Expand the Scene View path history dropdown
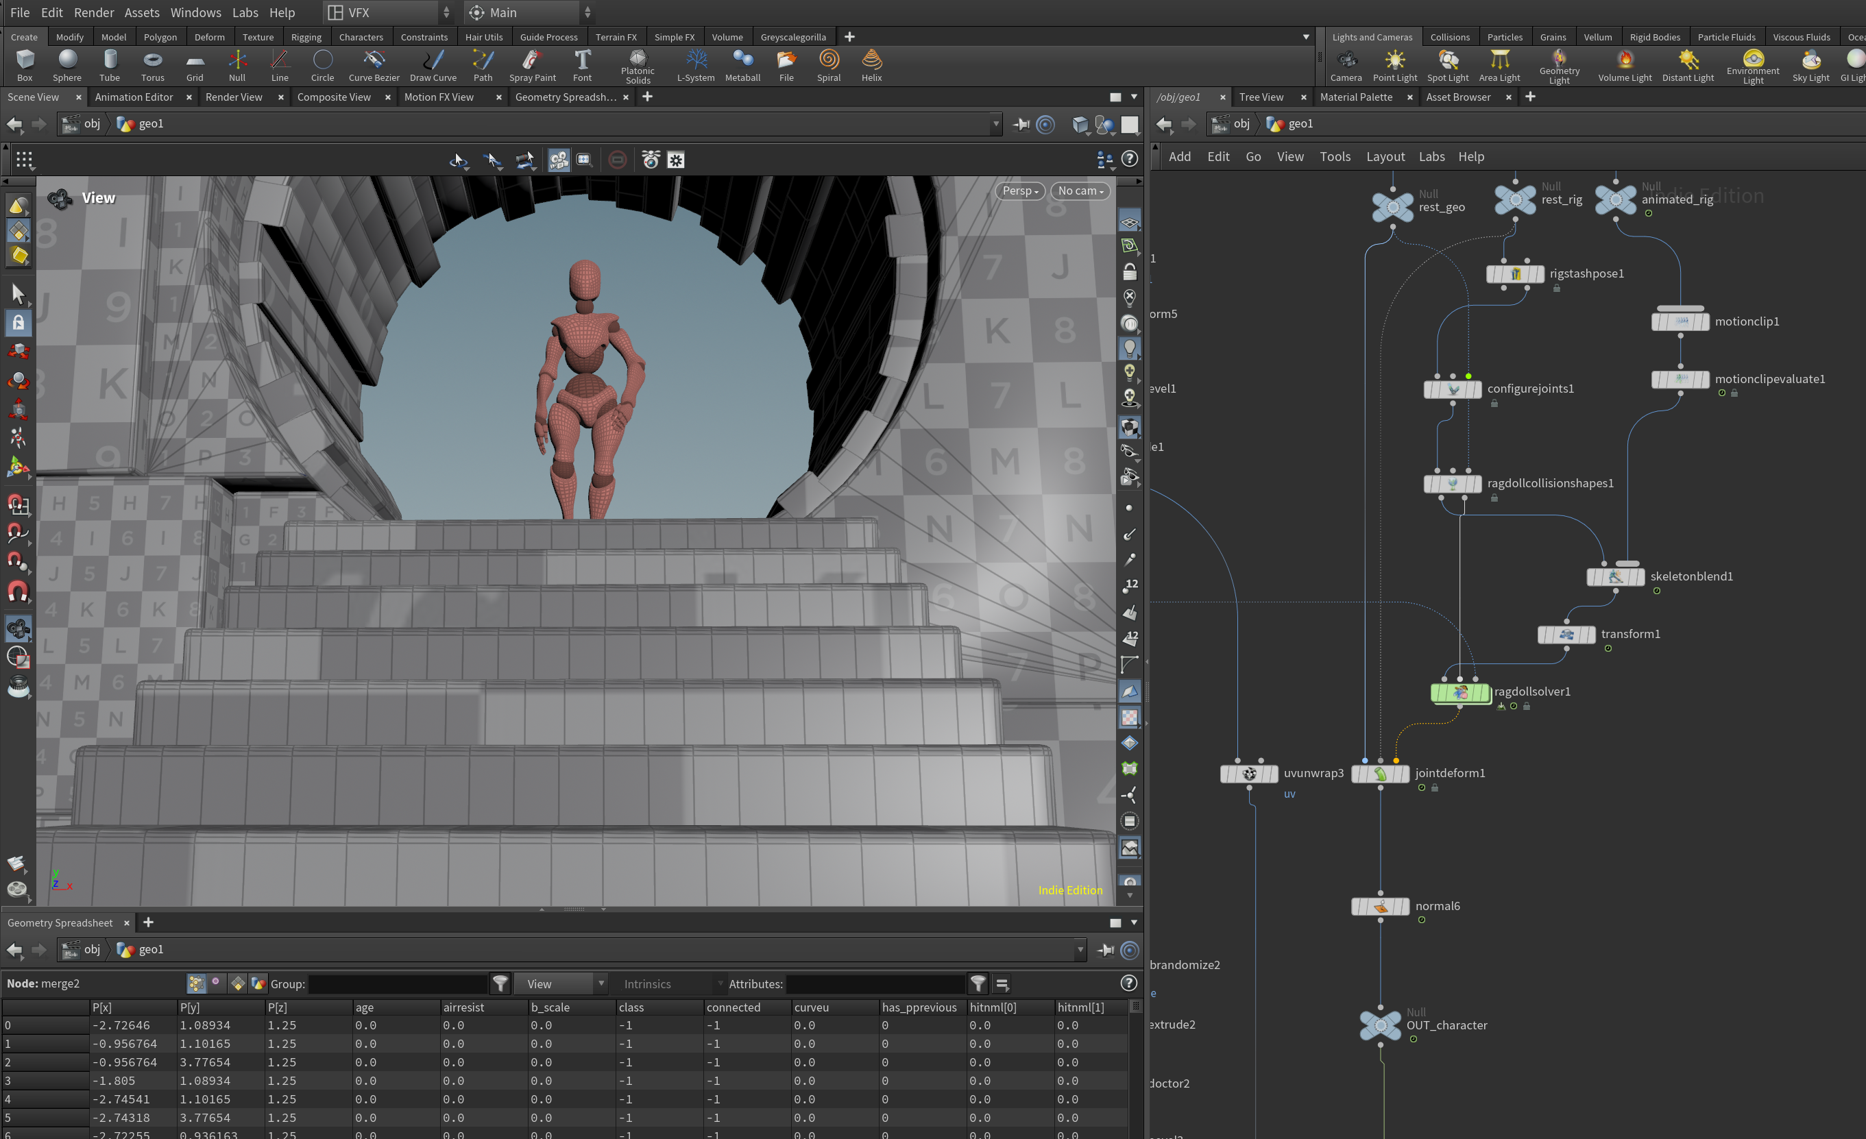1866x1139 pixels. pos(996,124)
